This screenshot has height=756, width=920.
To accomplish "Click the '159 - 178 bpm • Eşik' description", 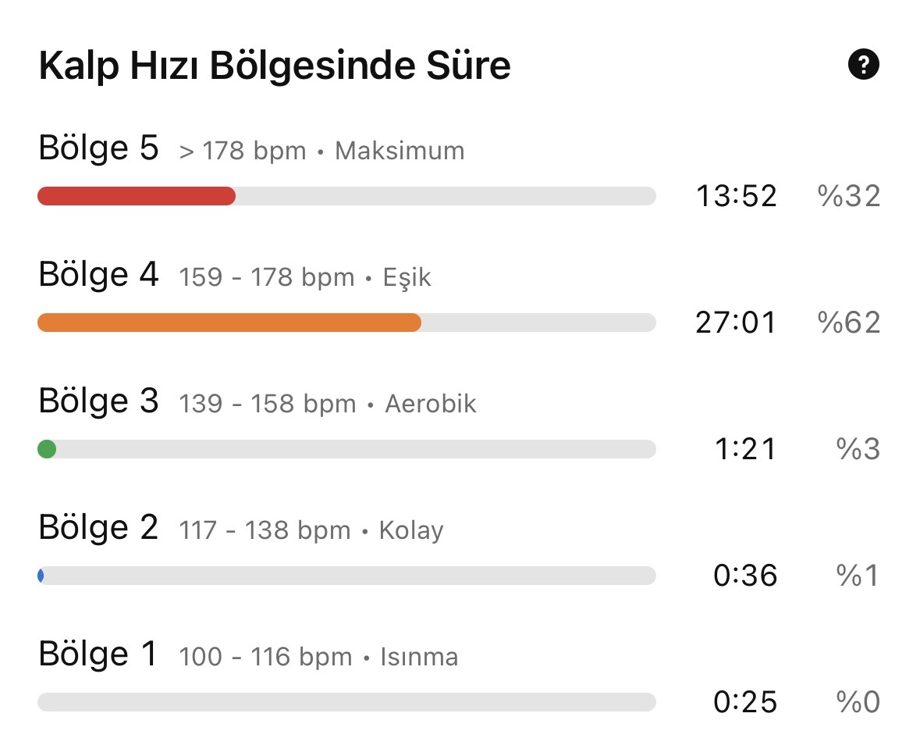I will click(x=304, y=277).
